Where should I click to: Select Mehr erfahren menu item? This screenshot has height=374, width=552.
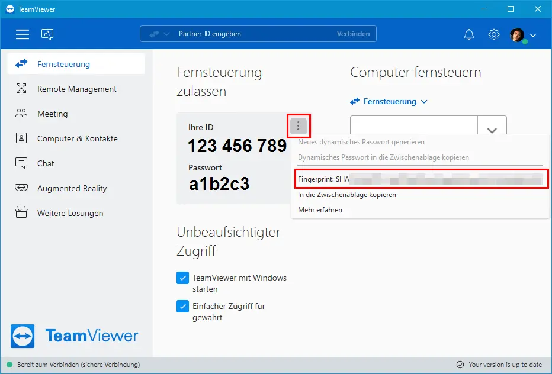click(x=320, y=210)
